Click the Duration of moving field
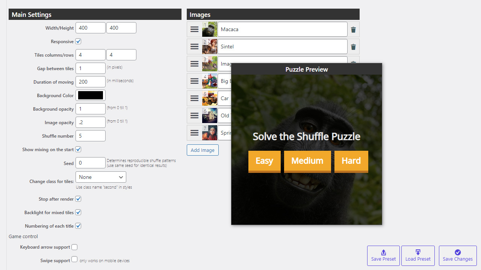 [x=91, y=82]
